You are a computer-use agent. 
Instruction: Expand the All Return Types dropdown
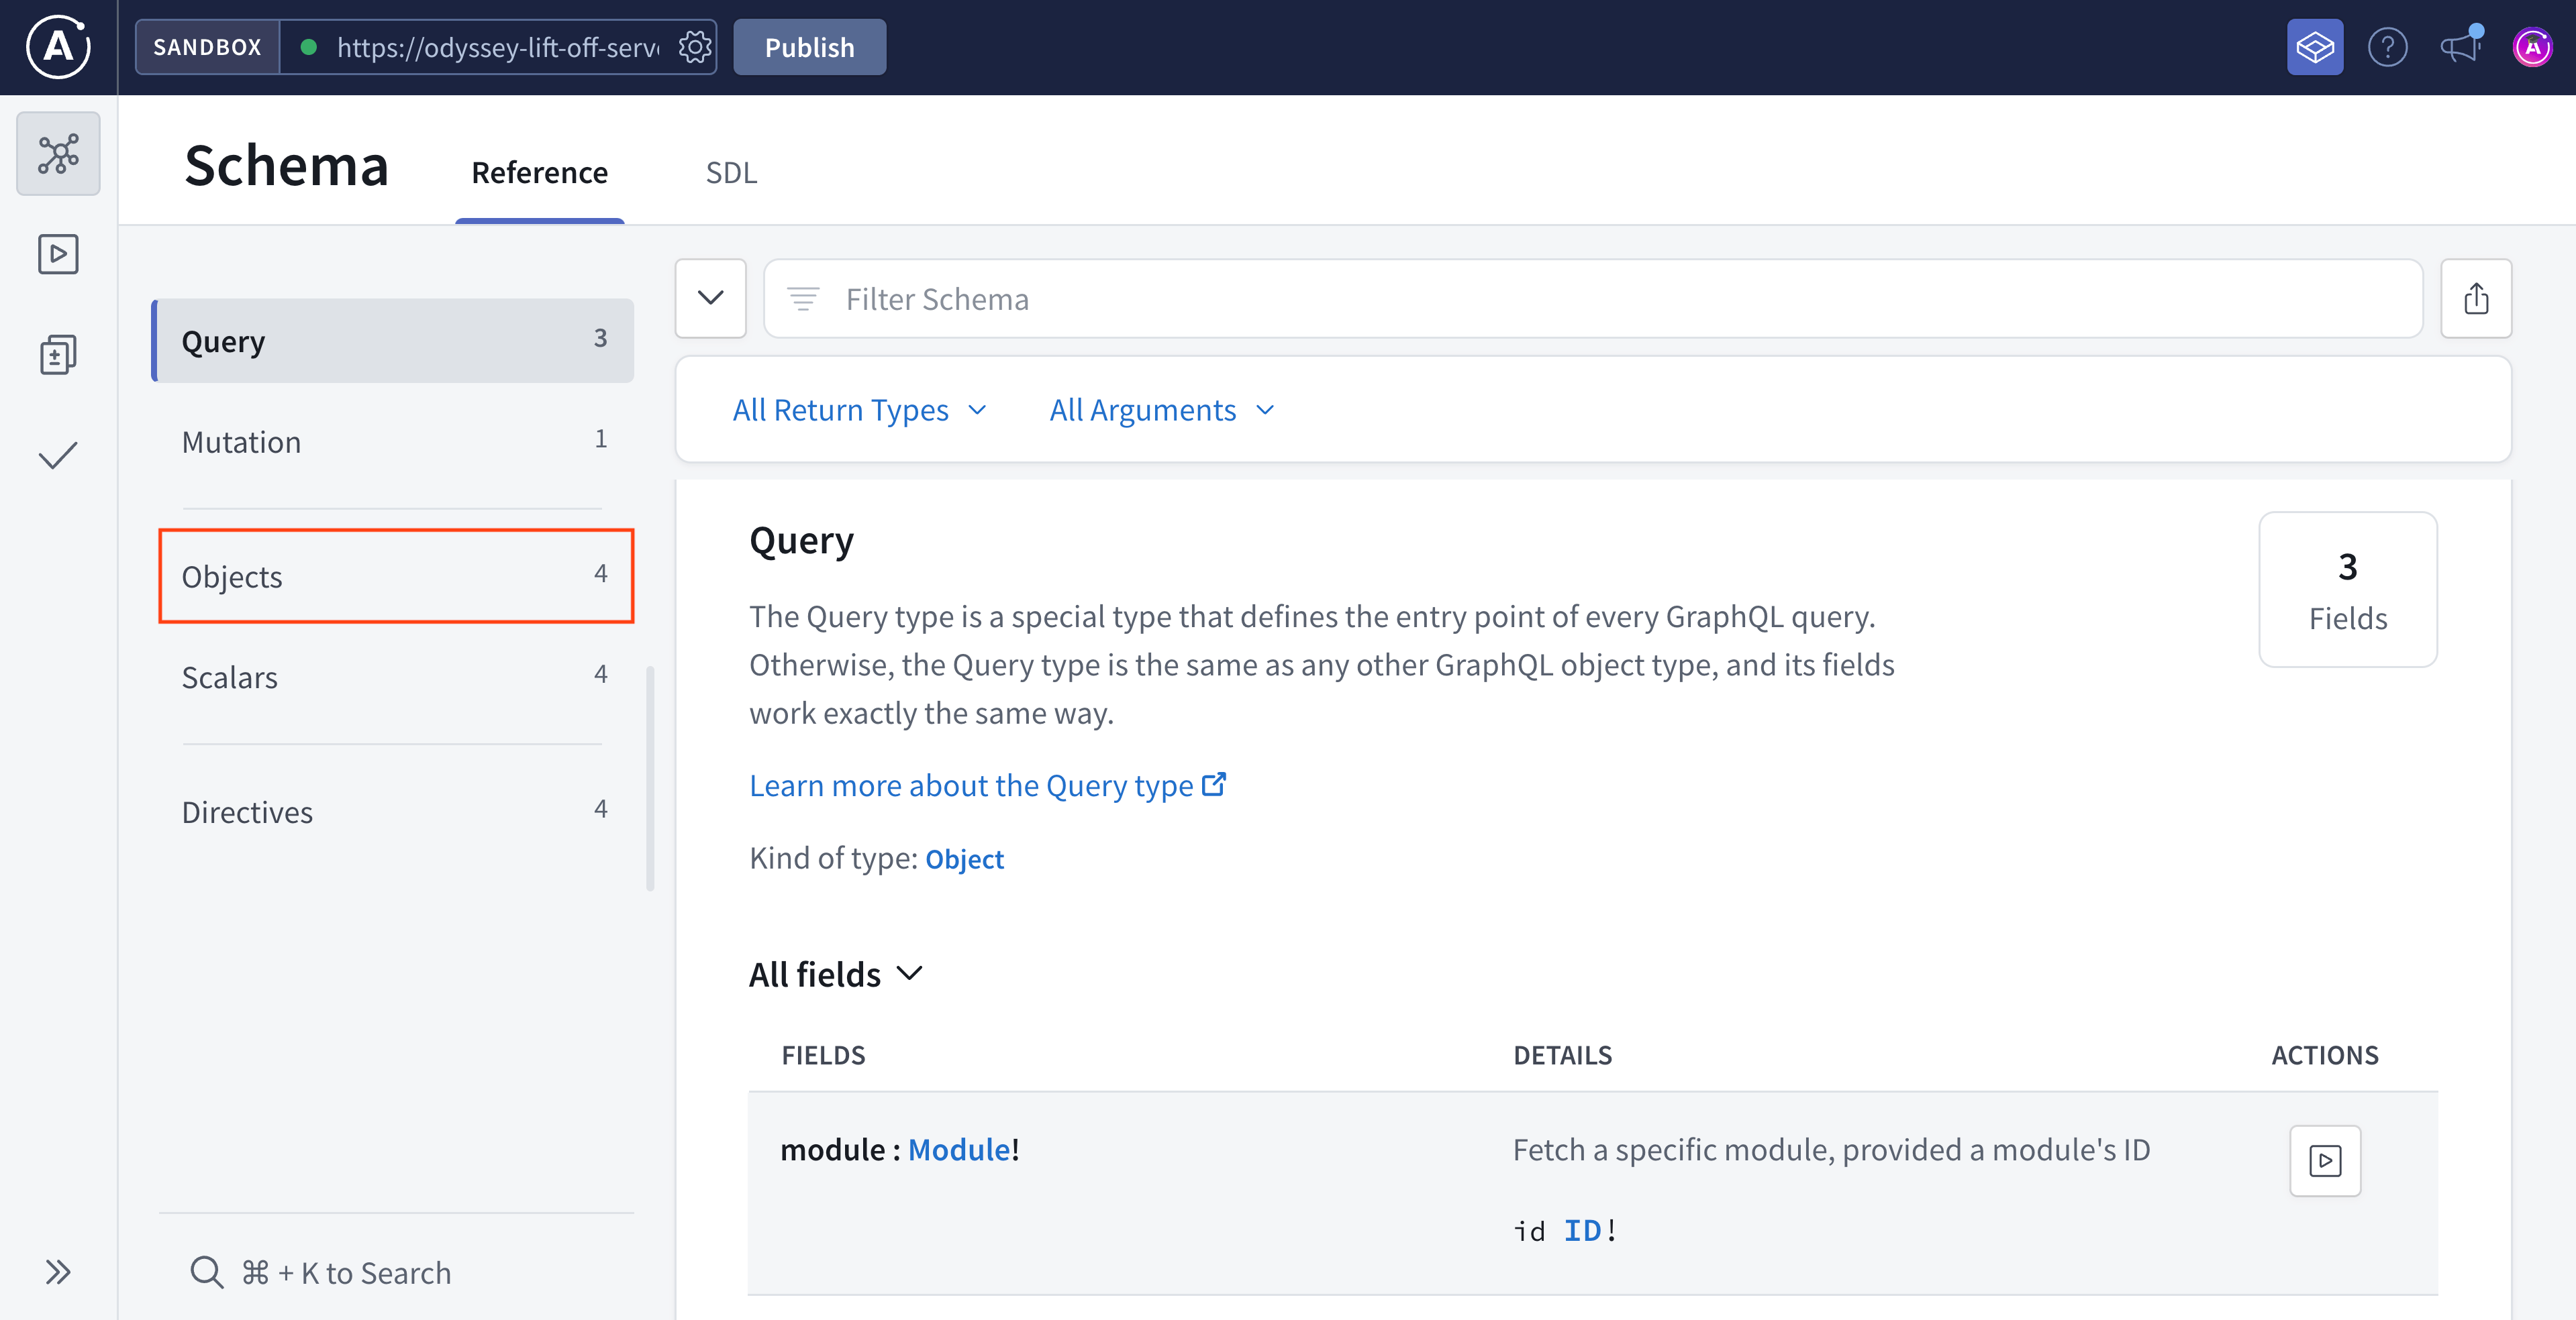pyautogui.click(x=859, y=410)
